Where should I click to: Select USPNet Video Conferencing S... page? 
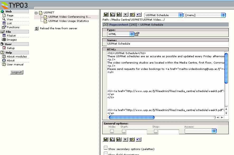pos(69,17)
